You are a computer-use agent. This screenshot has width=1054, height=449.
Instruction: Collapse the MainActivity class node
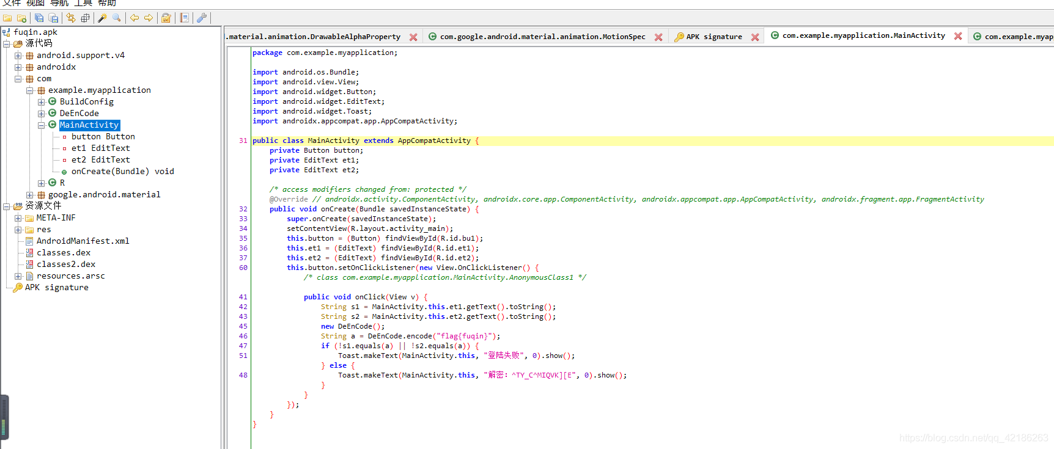(41, 125)
